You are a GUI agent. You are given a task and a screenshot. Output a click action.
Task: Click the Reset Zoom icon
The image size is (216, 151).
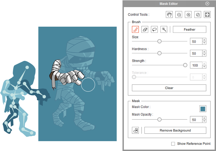[x=198, y=15]
